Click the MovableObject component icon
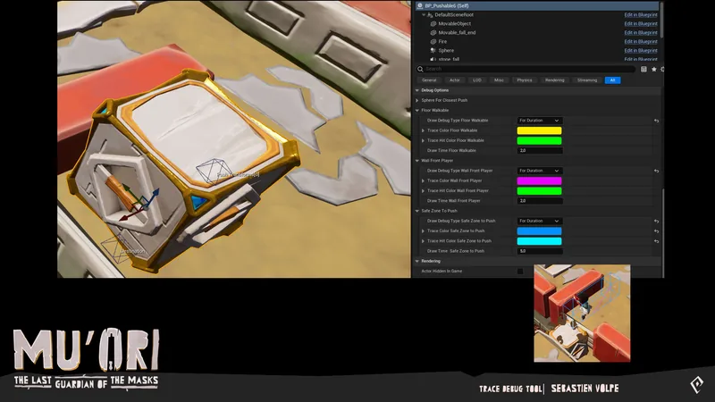This screenshot has height=402, width=715. point(433,24)
